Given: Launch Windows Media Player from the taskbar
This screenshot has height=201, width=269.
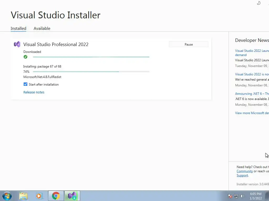Looking at the screenshot, I should pos(39,196).
